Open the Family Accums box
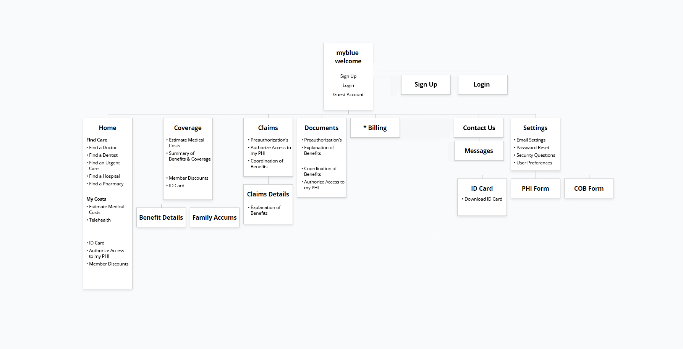Image resolution: width=683 pixels, height=349 pixels. (214, 217)
